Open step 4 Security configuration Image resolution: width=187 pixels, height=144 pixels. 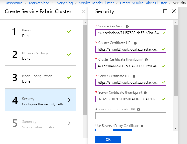40,100
